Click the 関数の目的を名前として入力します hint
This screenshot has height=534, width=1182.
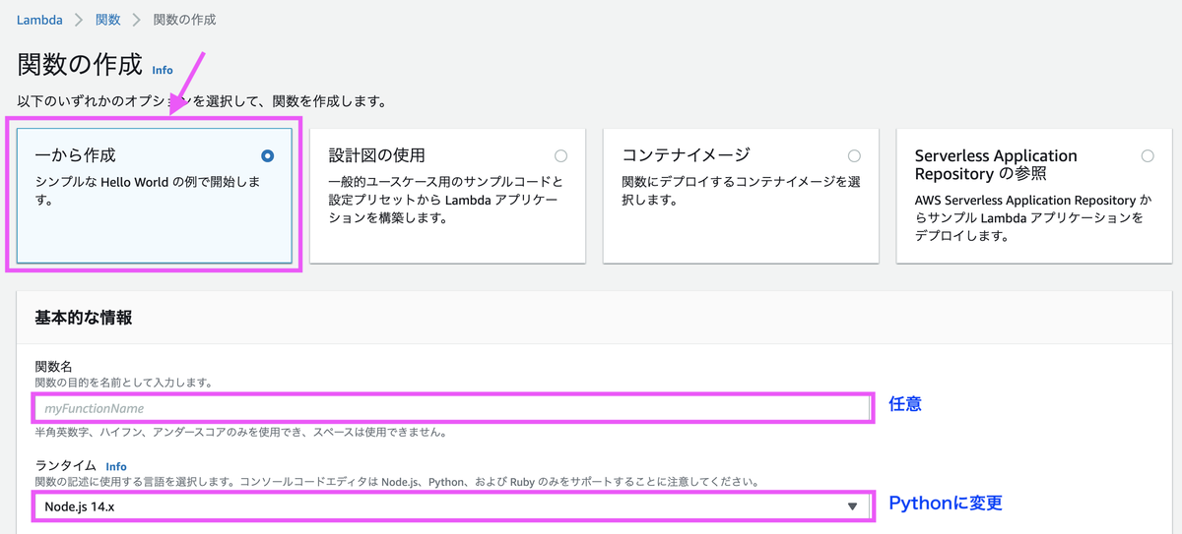(x=123, y=382)
